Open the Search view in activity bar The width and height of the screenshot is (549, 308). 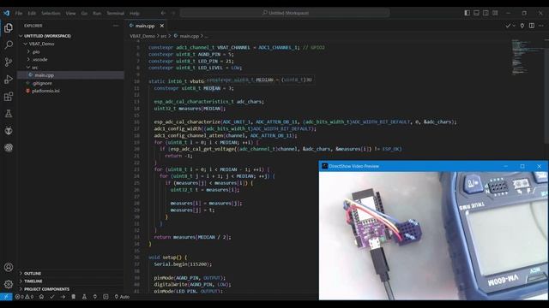(x=9, y=44)
